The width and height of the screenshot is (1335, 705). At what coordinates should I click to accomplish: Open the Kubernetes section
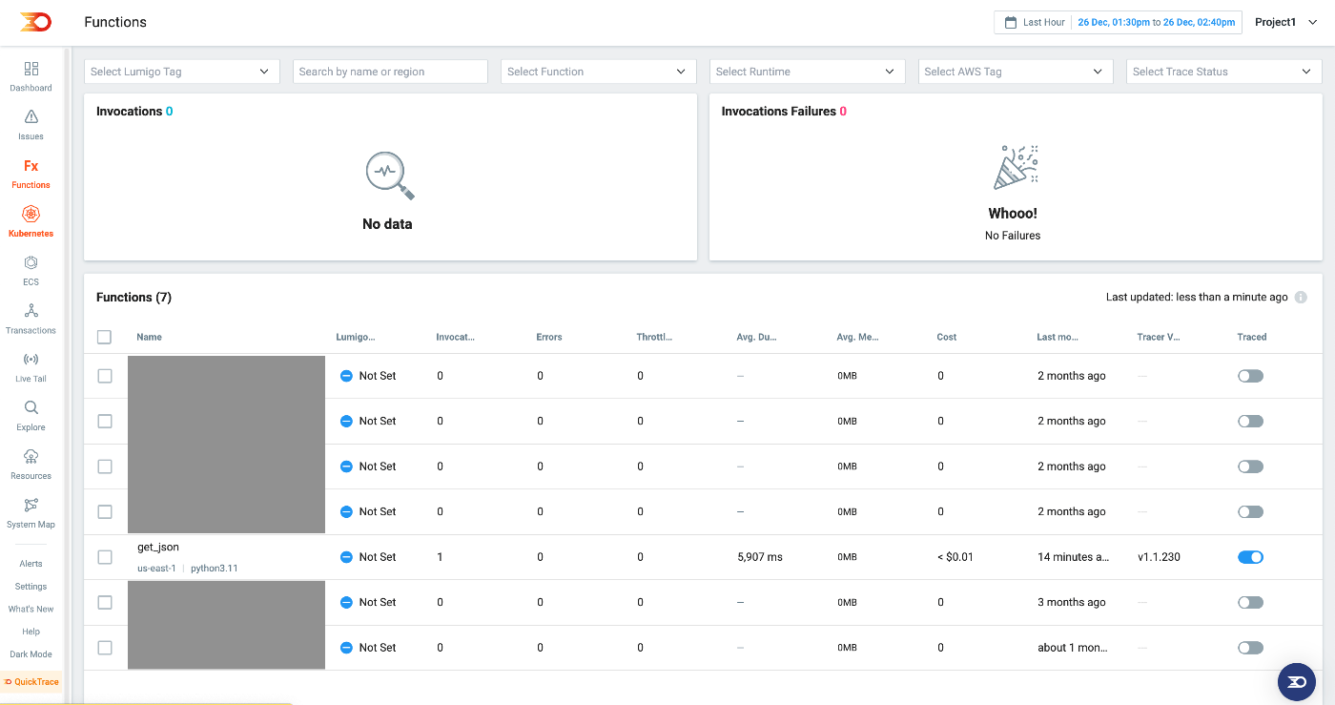click(x=31, y=222)
